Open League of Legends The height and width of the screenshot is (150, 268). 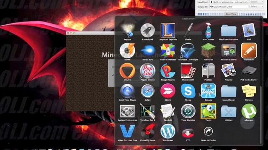[x=168, y=30]
